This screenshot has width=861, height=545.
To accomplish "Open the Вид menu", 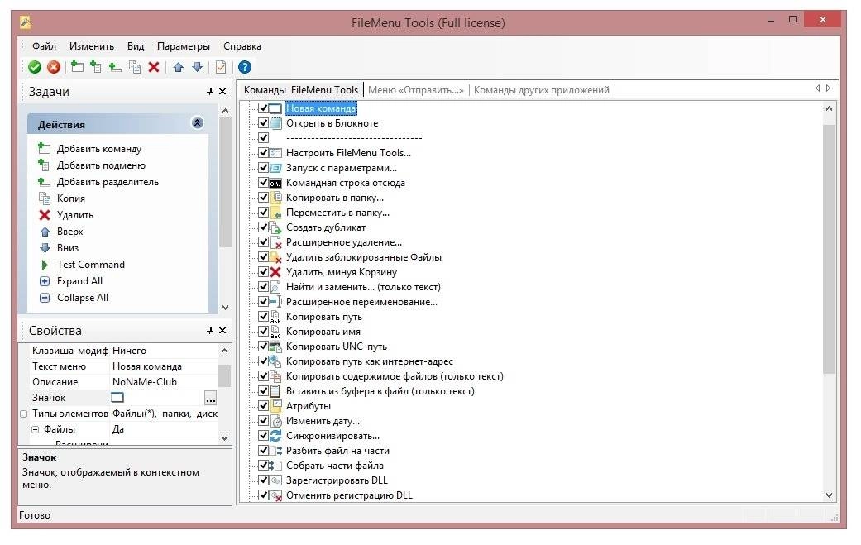I will click(x=136, y=46).
